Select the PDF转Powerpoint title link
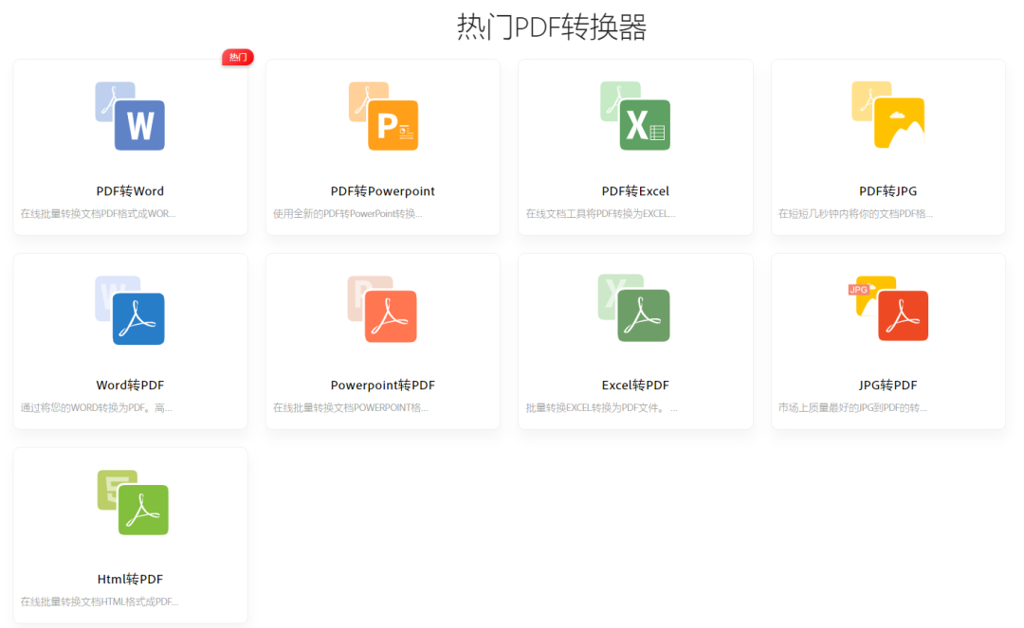 (x=383, y=191)
